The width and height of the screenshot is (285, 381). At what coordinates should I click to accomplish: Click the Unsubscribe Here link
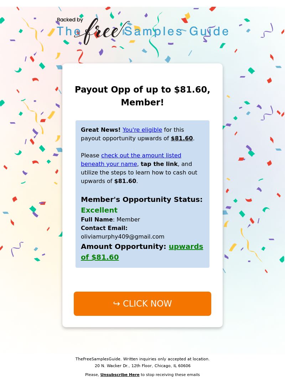[x=120, y=375]
